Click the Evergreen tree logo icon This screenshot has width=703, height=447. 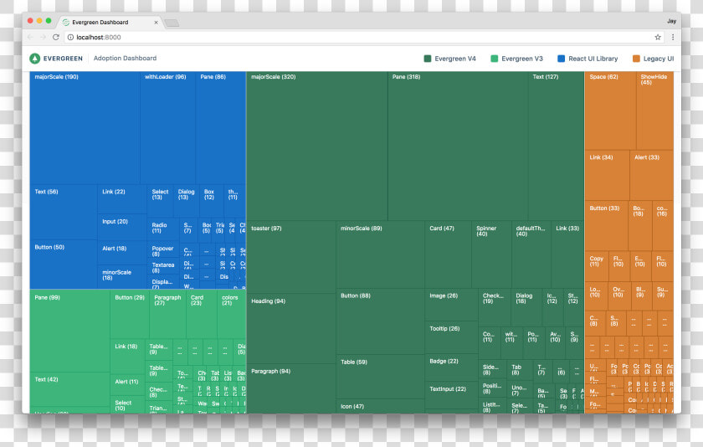click(34, 59)
